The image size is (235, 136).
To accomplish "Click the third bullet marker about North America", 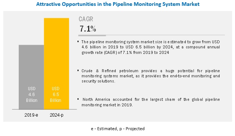I will tap(78, 99).
